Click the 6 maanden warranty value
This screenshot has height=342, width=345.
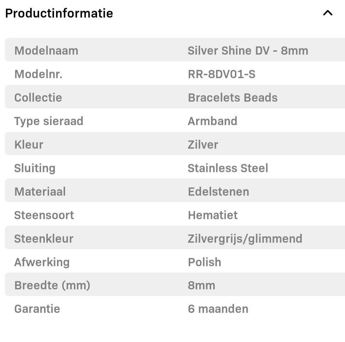(218, 309)
